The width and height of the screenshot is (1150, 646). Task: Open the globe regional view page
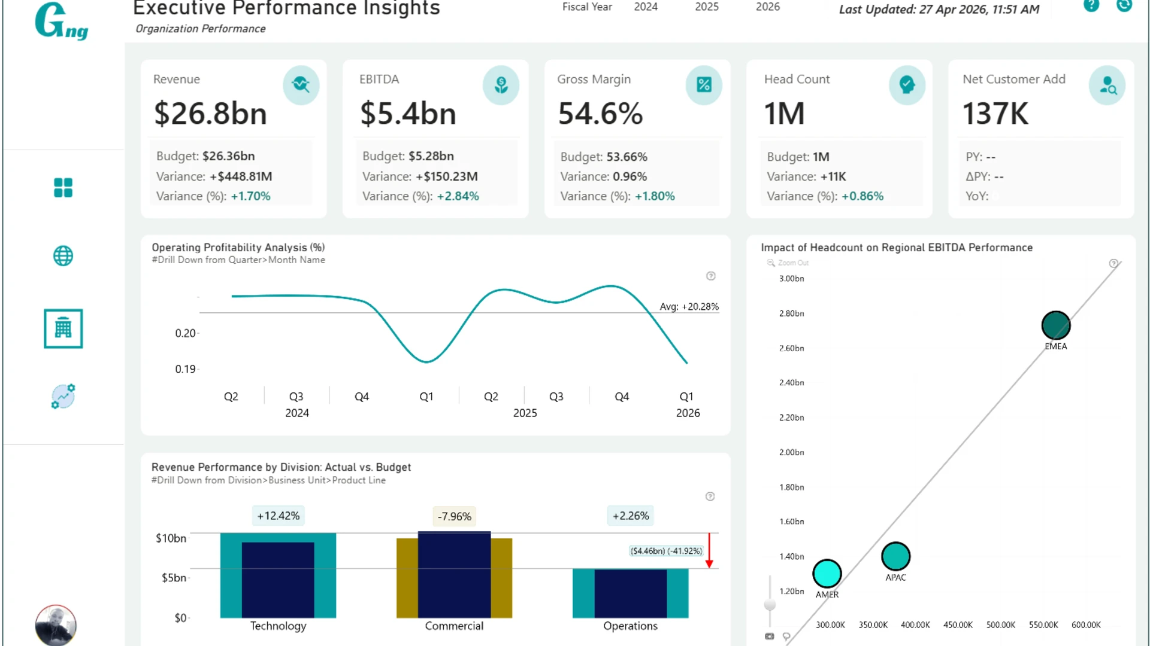(x=63, y=256)
